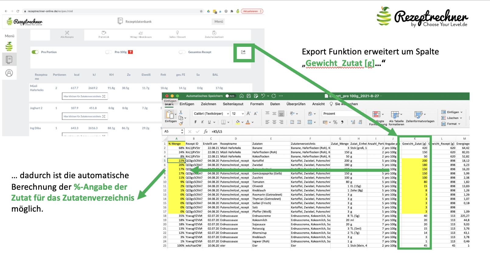
Task: Select cell A5 showing 22%
Action: 176,161
